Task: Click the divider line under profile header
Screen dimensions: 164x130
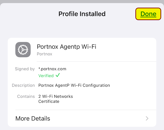Action: 97,61
